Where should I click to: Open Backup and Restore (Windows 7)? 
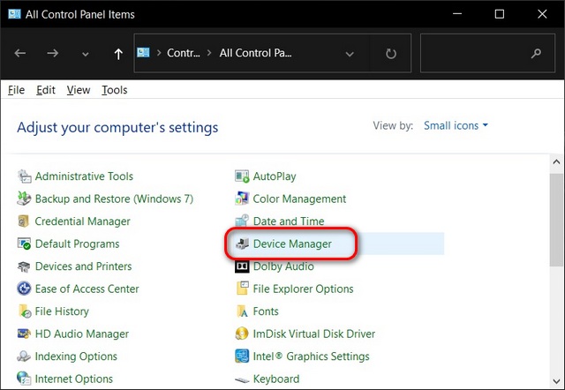tap(114, 199)
